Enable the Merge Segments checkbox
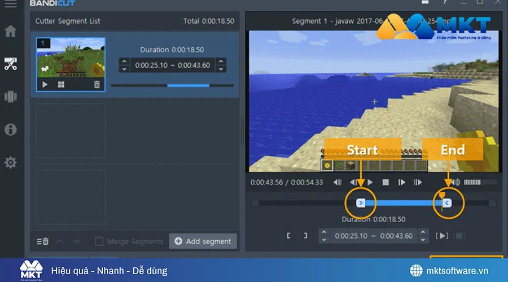Screen dimensions: 508x282 point(99,241)
